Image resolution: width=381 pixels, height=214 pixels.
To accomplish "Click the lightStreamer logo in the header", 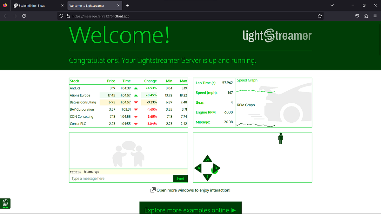I will (277, 36).
